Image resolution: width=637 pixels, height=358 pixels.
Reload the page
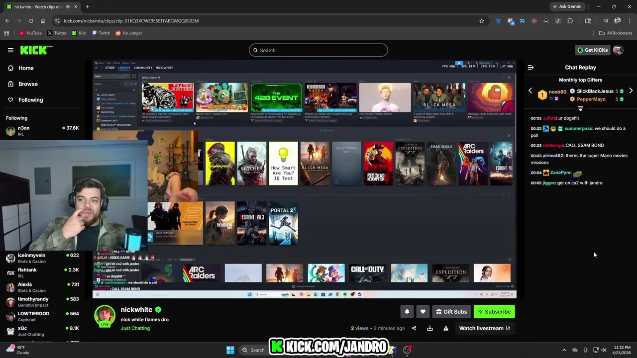click(x=31, y=21)
